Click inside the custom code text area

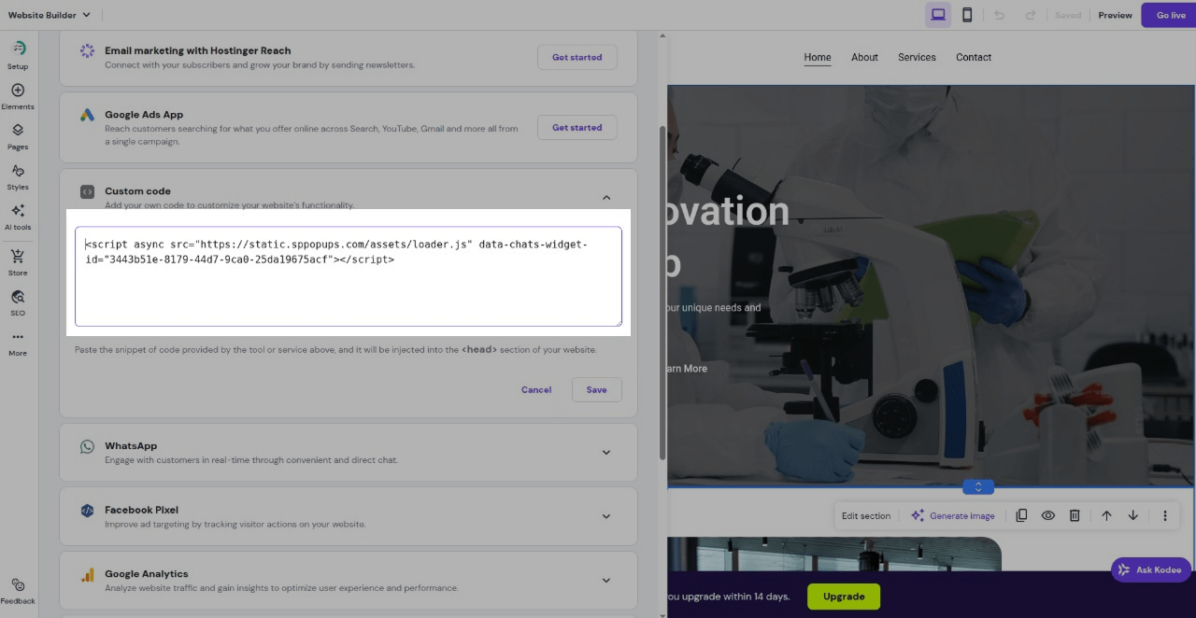tap(349, 276)
